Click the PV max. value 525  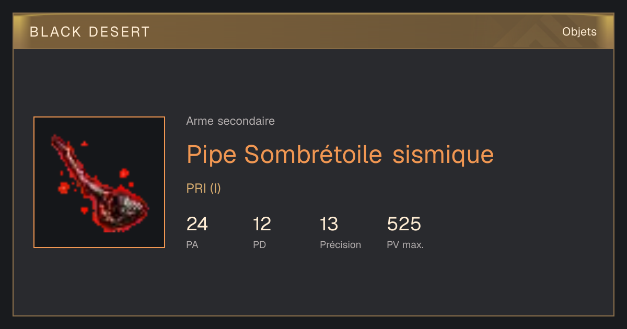[x=404, y=224]
